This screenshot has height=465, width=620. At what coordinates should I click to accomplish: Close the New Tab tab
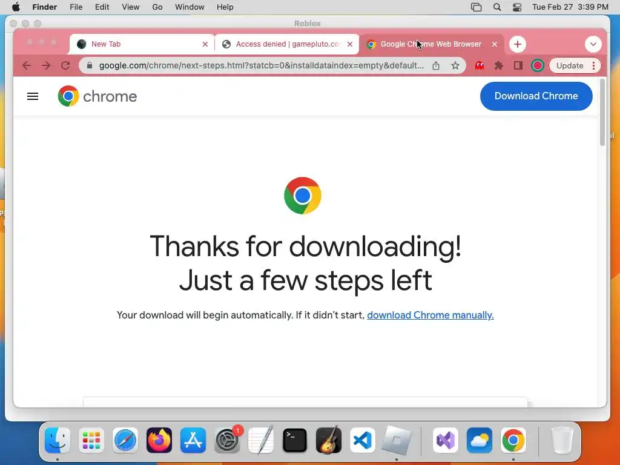[x=205, y=44]
